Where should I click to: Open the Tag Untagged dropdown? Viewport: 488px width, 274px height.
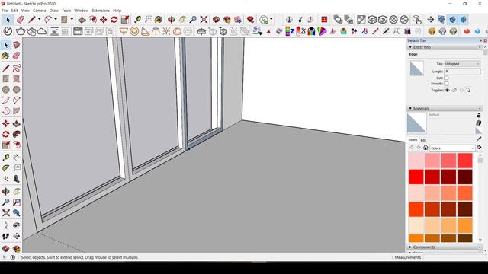(462, 64)
